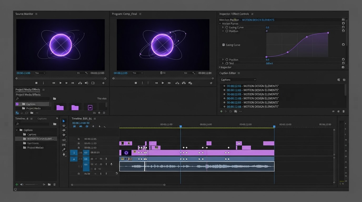Click the Easing Curve value 0.2

tap(268, 27)
